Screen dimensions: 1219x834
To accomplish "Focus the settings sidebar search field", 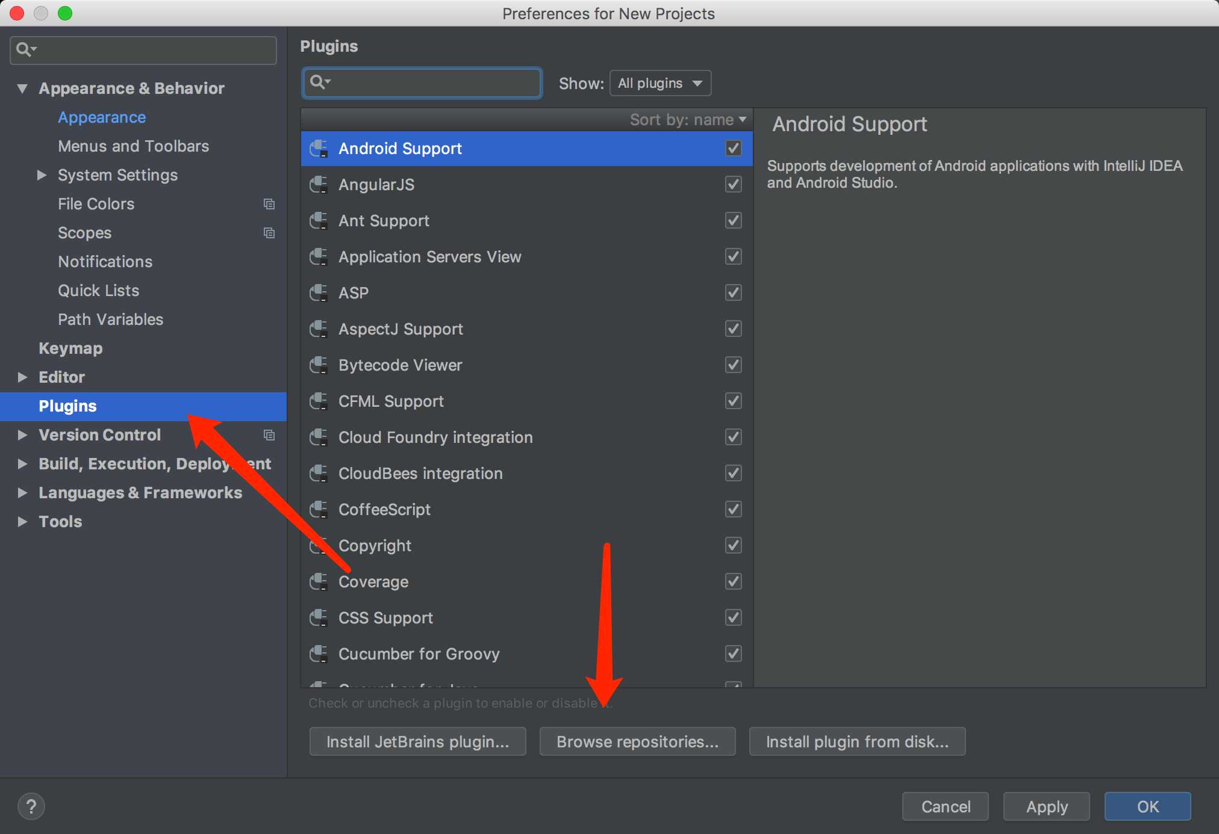I will pyautogui.click(x=143, y=50).
